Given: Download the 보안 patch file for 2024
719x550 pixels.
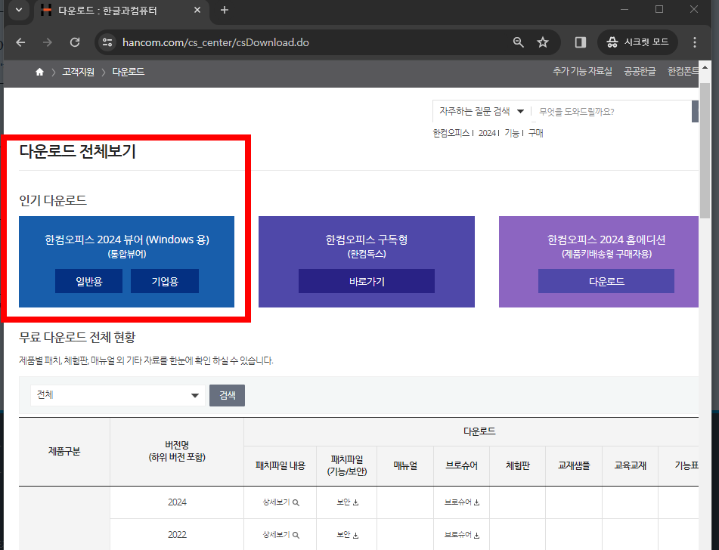Looking at the screenshot, I should (x=346, y=502).
